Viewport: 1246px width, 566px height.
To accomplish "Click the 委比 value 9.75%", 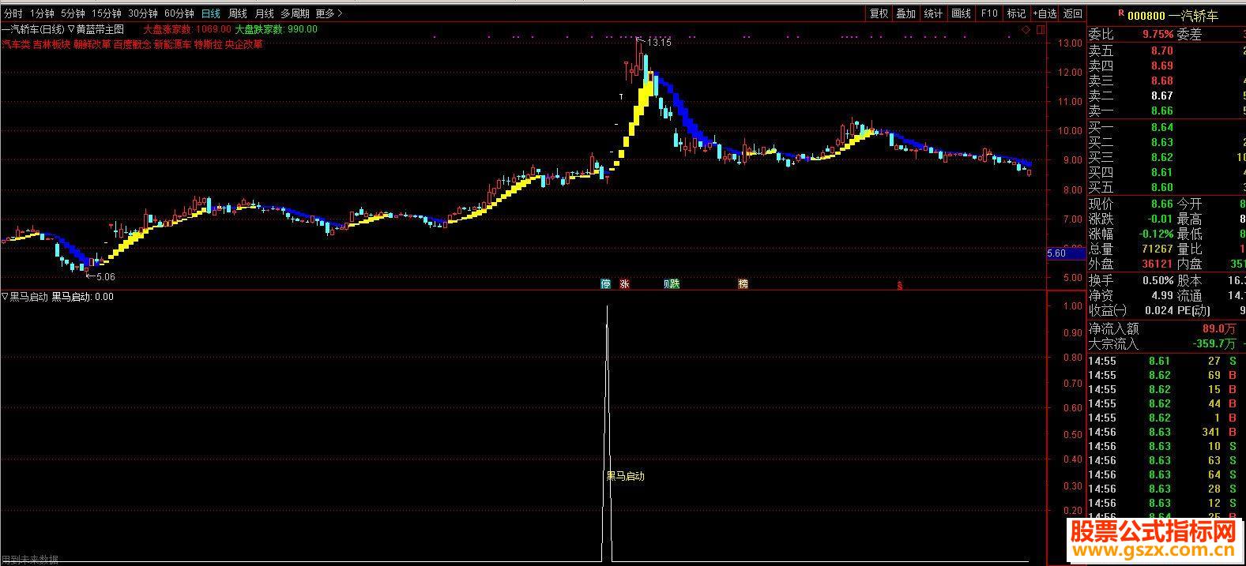I will tap(1158, 34).
